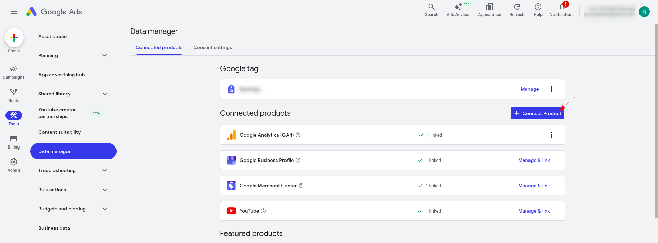Image resolution: width=658 pixels, height=243 pixels.
Task: Expand Budgets and bidding section
Action: (105, 209)
